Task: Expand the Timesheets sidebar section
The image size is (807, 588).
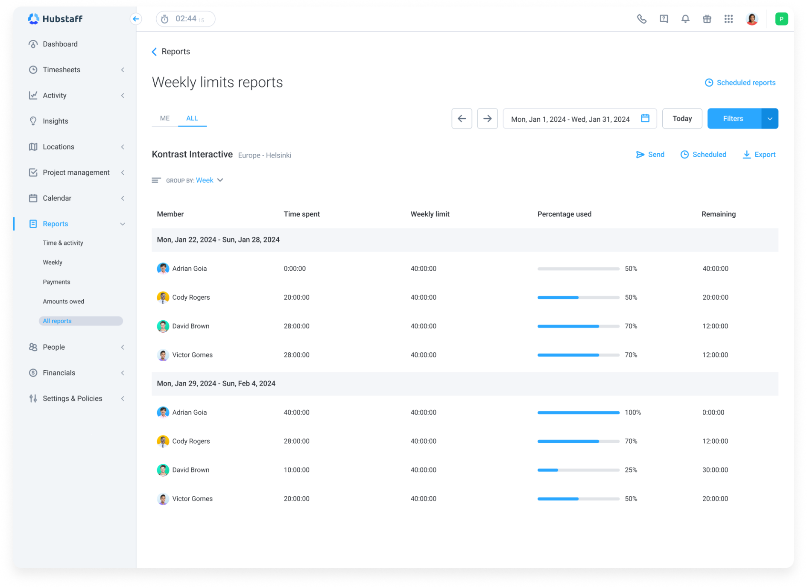Action: [x=123, y=70]
